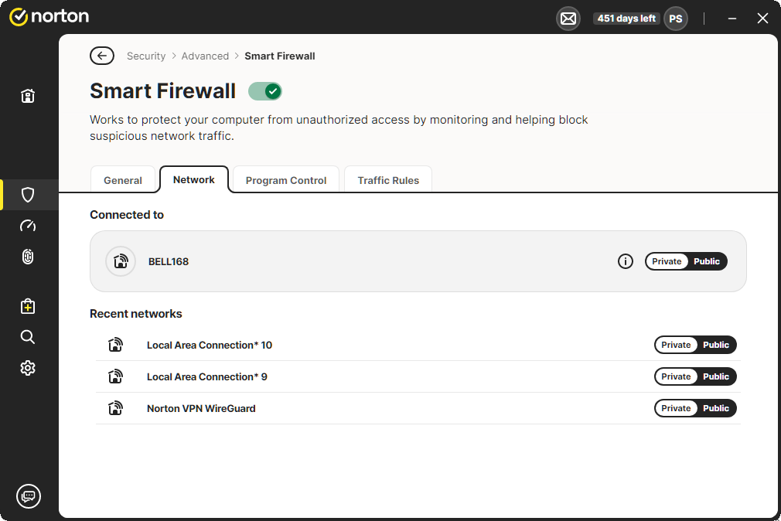Set Norton VPN WireGuard to Public
Screen dimensions: 781x521
(716, 408)
